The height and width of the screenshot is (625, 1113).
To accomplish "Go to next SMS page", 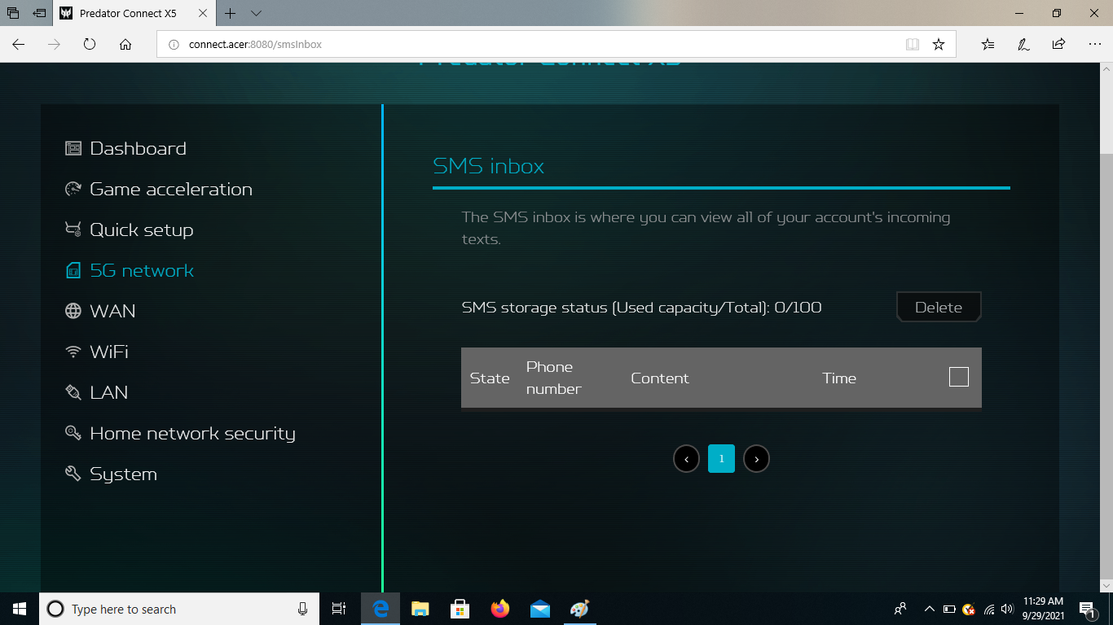I will [756, 459].
